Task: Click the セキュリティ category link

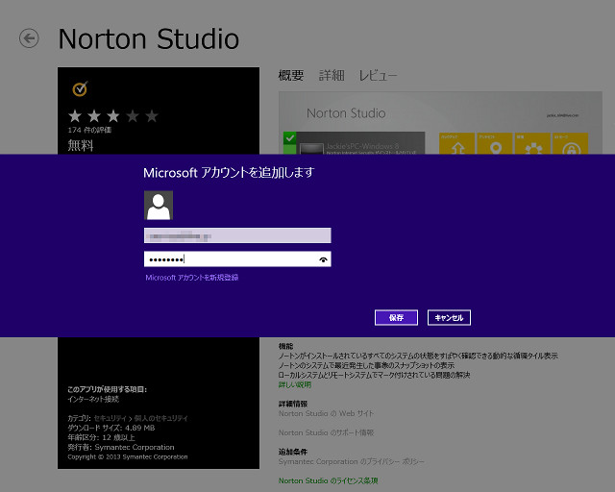Action: tap(111, 418)
